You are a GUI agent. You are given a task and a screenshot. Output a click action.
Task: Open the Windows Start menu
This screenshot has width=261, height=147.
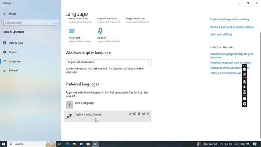click(3, 144)
